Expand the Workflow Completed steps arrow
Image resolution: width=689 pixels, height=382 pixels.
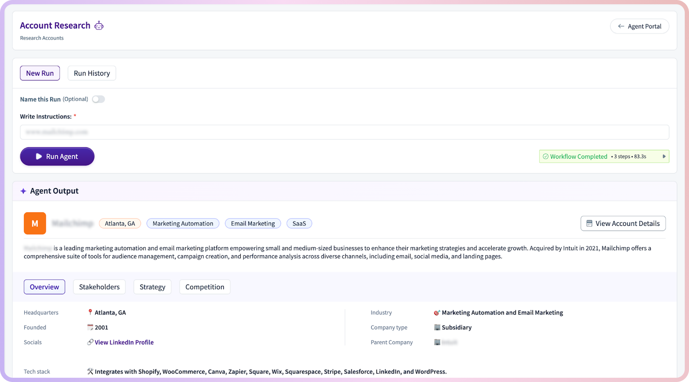click(664, 157)
